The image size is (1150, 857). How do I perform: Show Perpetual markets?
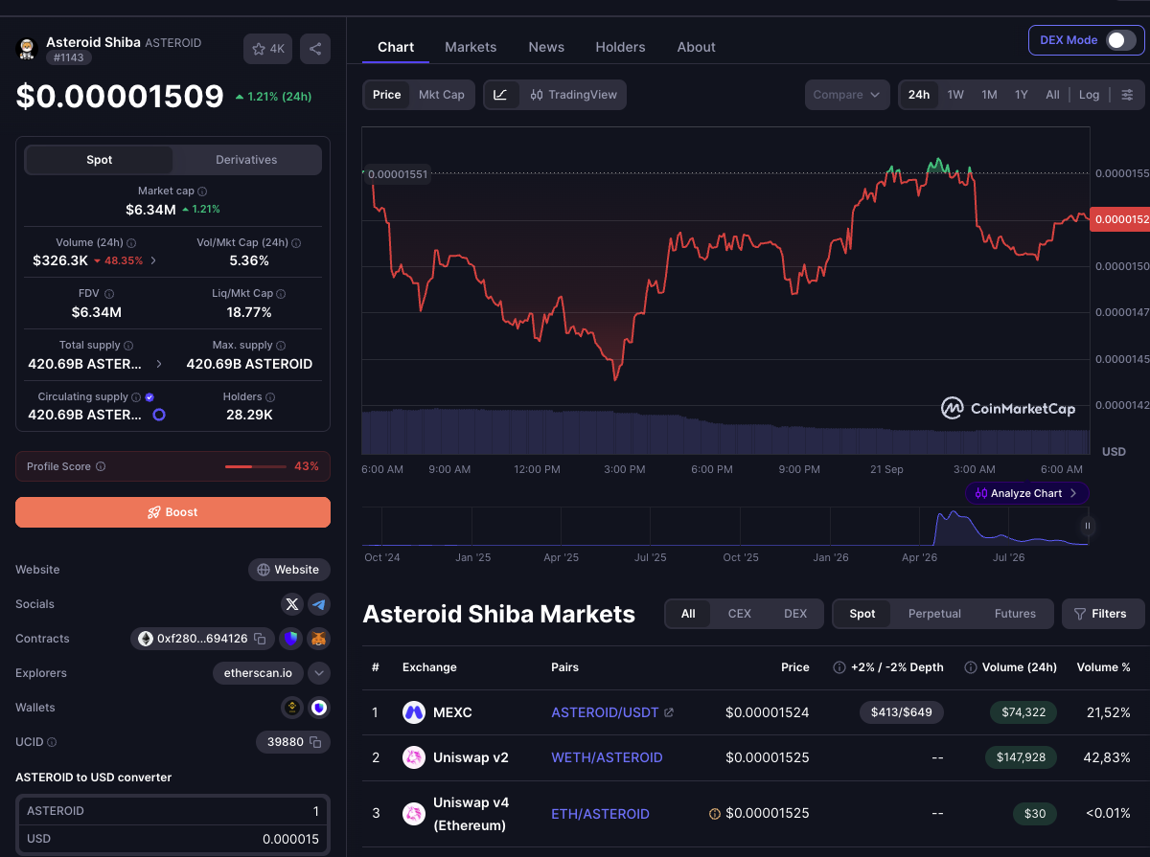[x=934, y=614]
